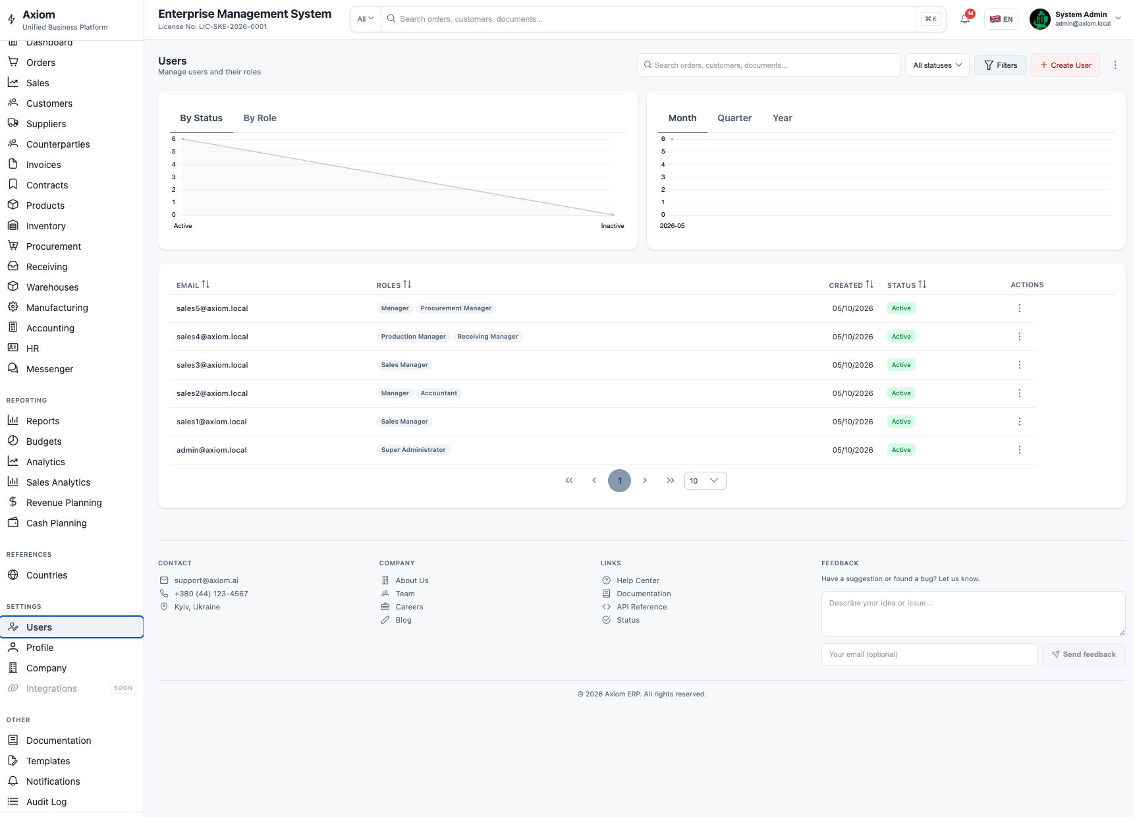This screenshot has height=817, width=1133.
Task: Select page 1 in the pagination
Action: [x=619, y=480]
